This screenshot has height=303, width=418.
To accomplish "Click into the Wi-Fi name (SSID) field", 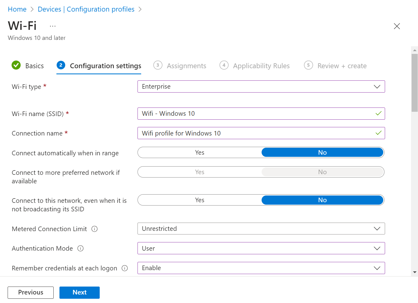I will [256, 114].
